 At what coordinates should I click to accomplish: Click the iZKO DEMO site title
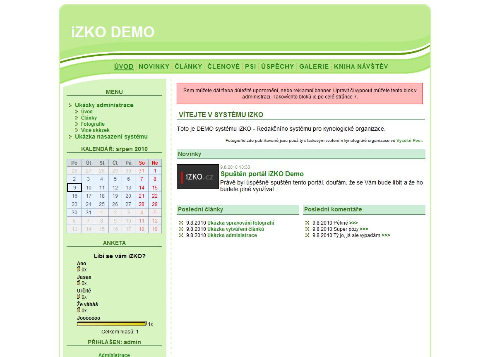pyautogui.click(x=113, y=32)
